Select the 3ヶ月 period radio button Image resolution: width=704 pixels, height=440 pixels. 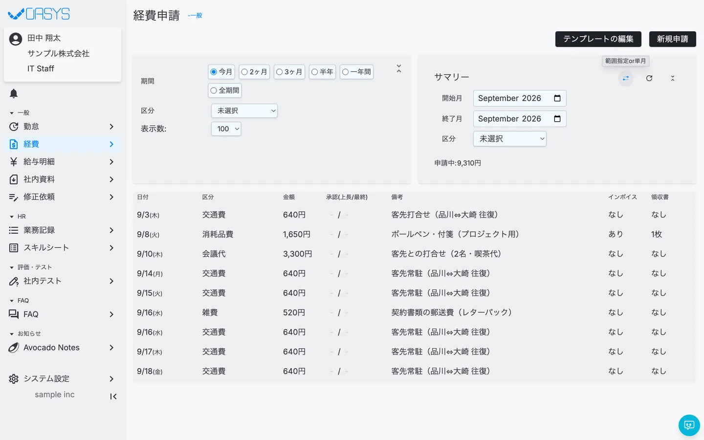pos(280,72)
